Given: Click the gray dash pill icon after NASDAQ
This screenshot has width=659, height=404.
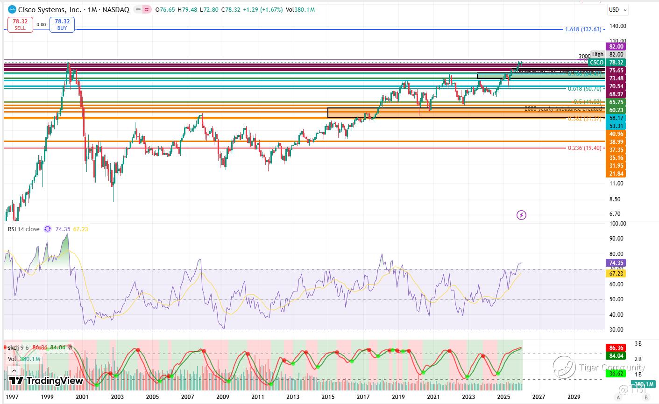Looking at the screenshot, I should 138,9.
